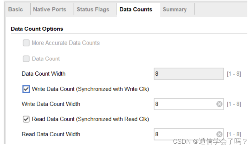This screenshot has width=252, height=148.
Task: Clear the Write Data Count Width field
Action: pos(220,104)
